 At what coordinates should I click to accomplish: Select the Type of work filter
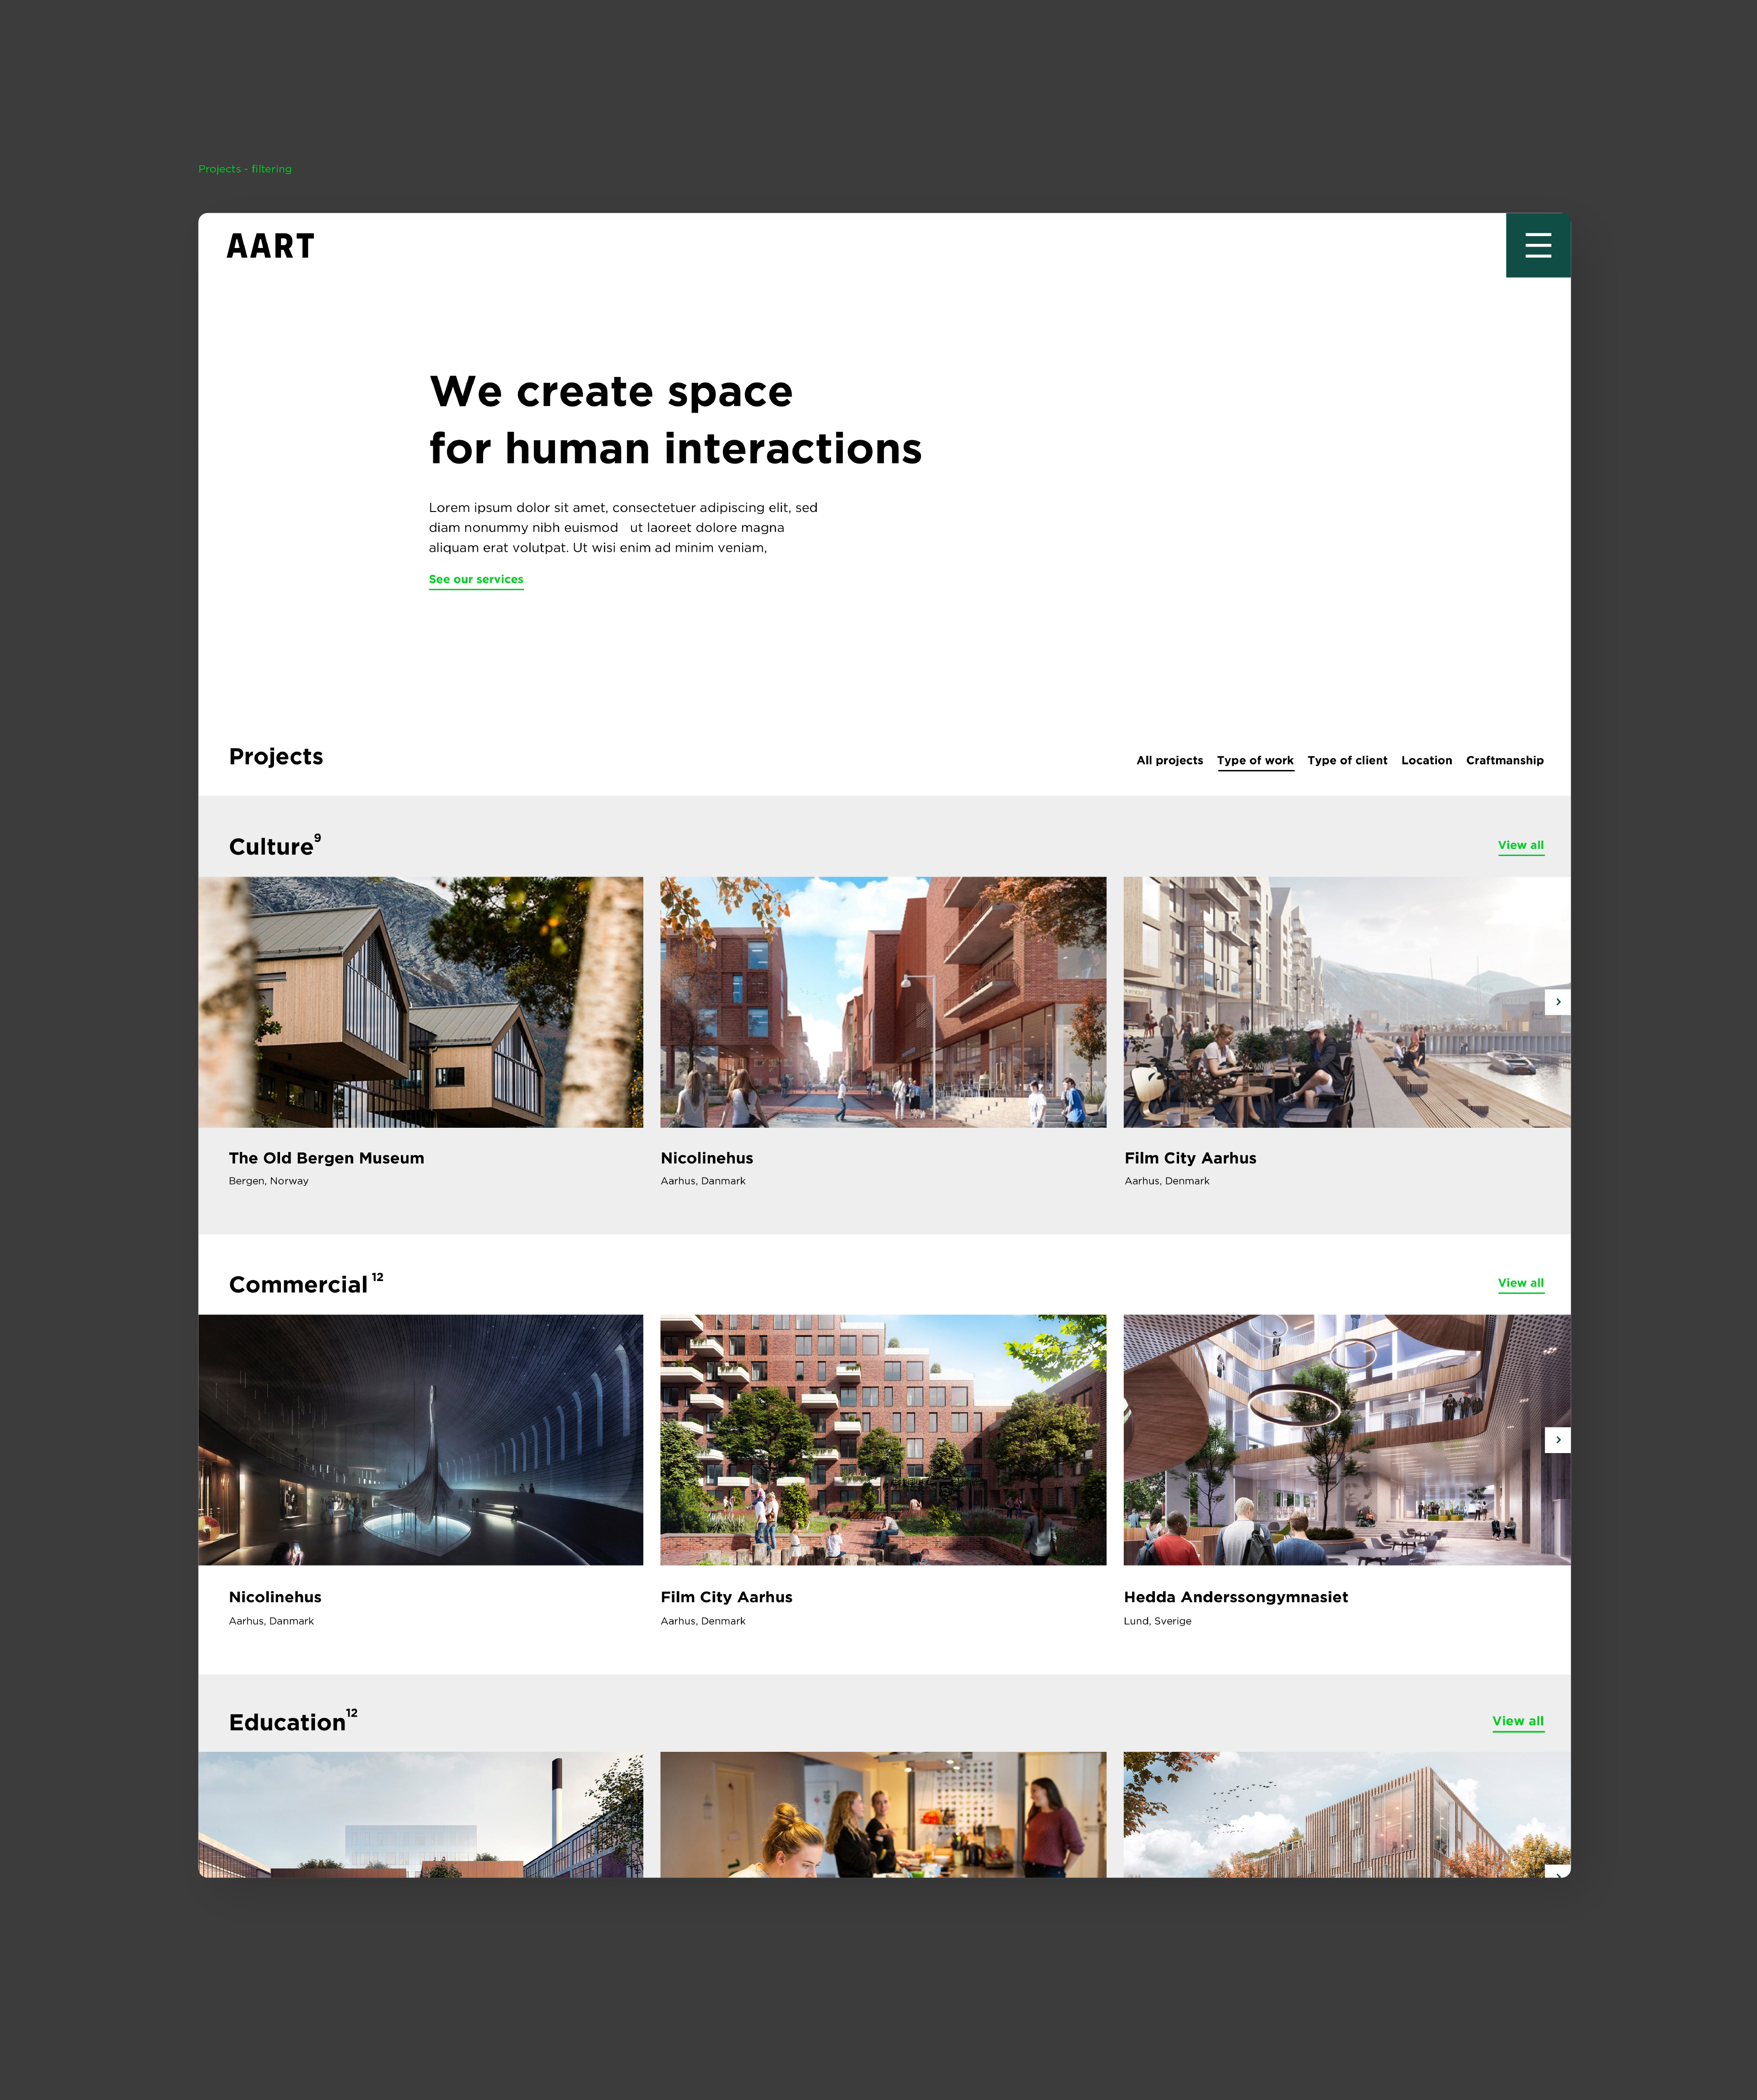(1254, 760)
